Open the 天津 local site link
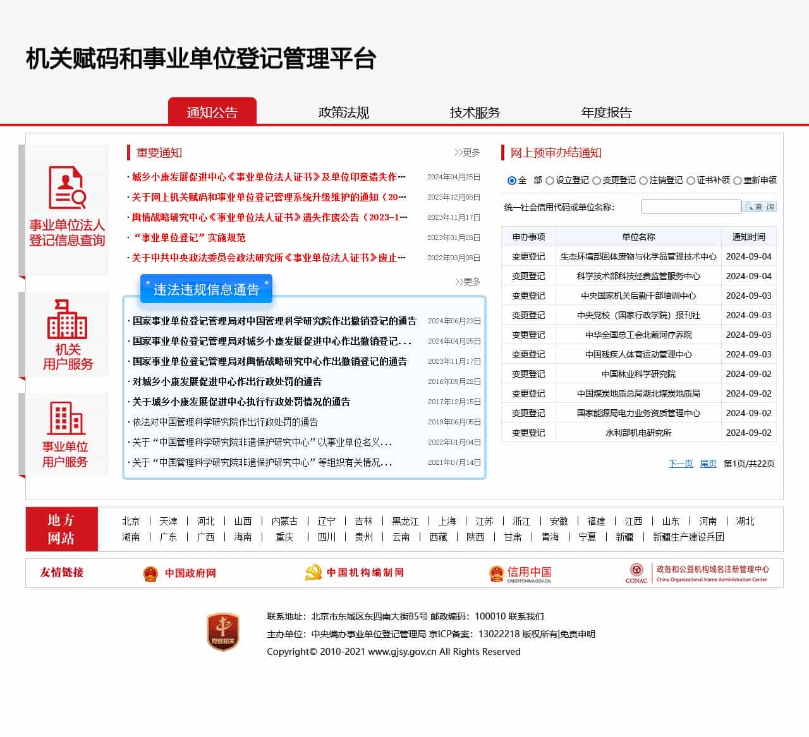Screen dimensions: 809x737 (x=168, y=521)
